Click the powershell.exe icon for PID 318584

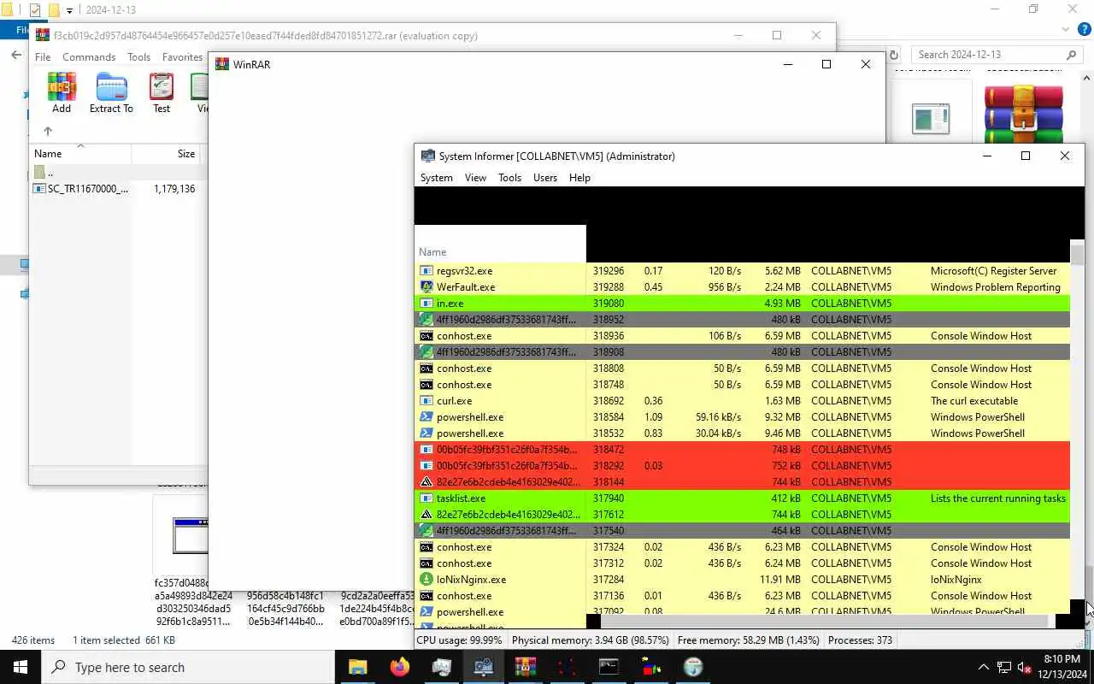click(x=426, y=417)
